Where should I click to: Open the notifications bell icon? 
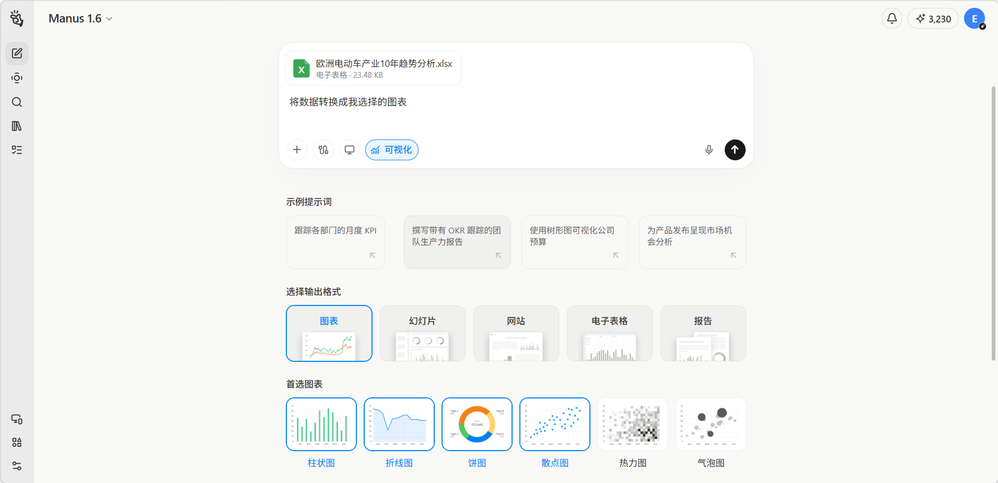pyautogui.click(x=891, y=19)
